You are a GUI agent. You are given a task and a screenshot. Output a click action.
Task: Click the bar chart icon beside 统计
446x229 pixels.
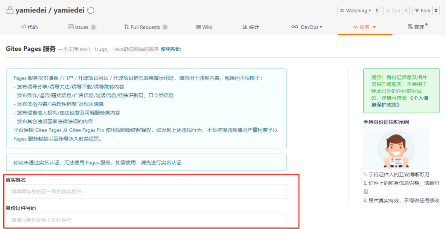tap(245, 27)
